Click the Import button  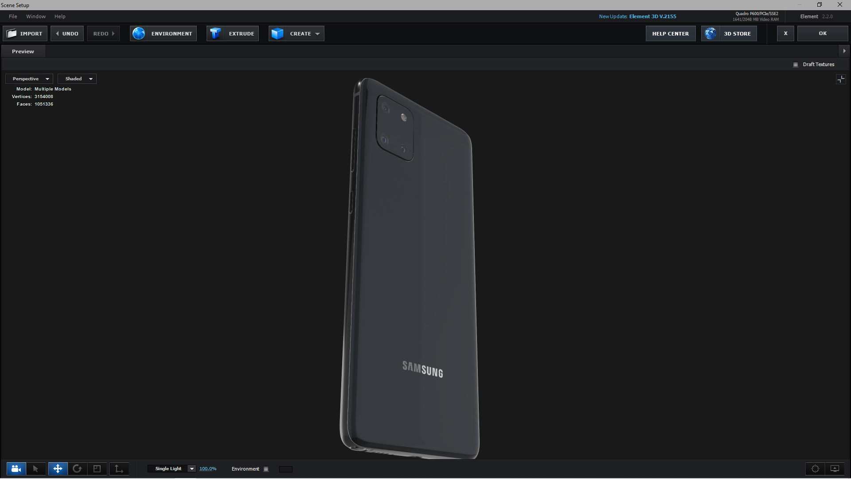coord(25,34)
